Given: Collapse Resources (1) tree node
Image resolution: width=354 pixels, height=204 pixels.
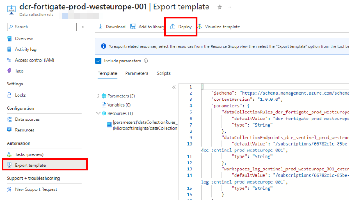Looking at the screenshot, I should tap(99, 114).
